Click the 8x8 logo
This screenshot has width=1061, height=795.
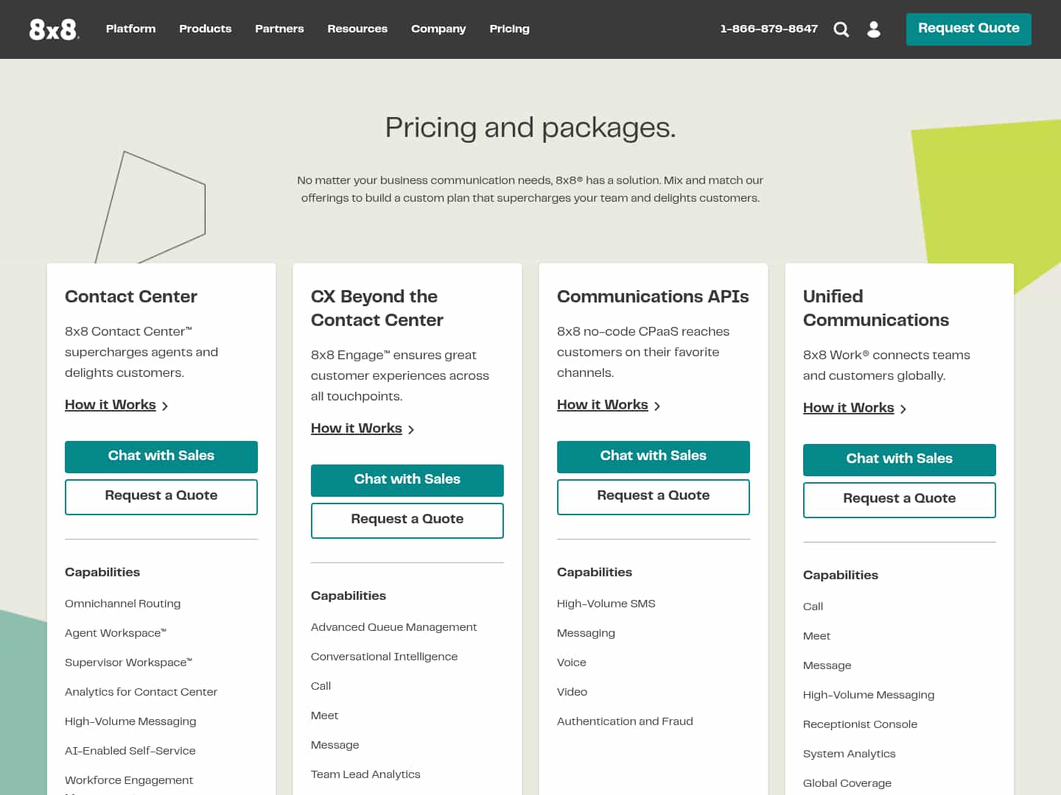coord(54,29)
